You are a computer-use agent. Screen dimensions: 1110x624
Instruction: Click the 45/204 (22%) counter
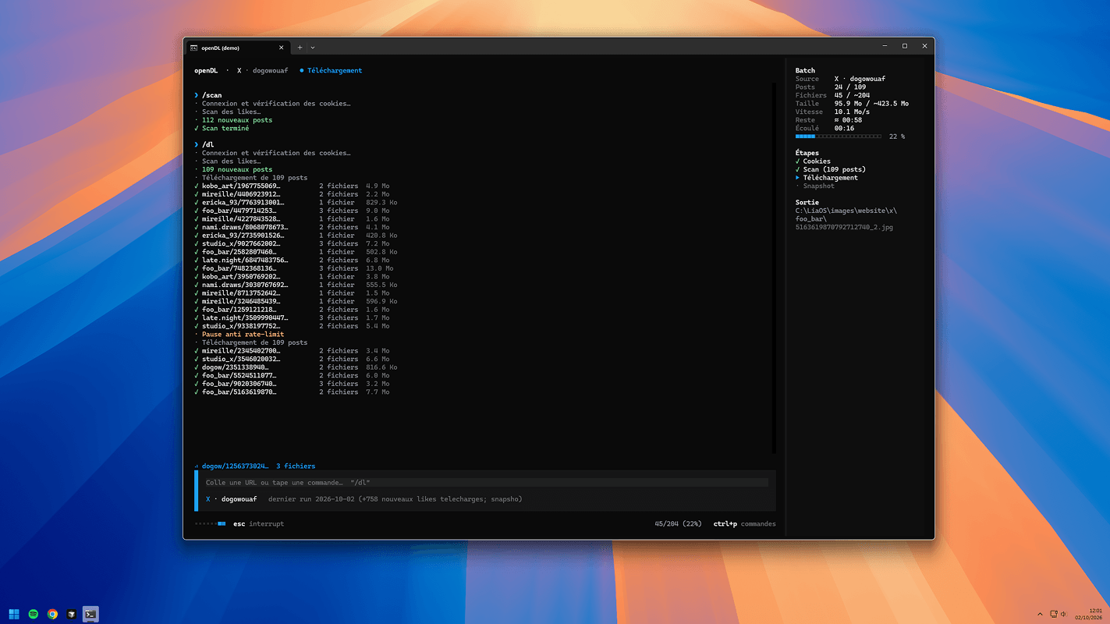click(x=679, y=524)
